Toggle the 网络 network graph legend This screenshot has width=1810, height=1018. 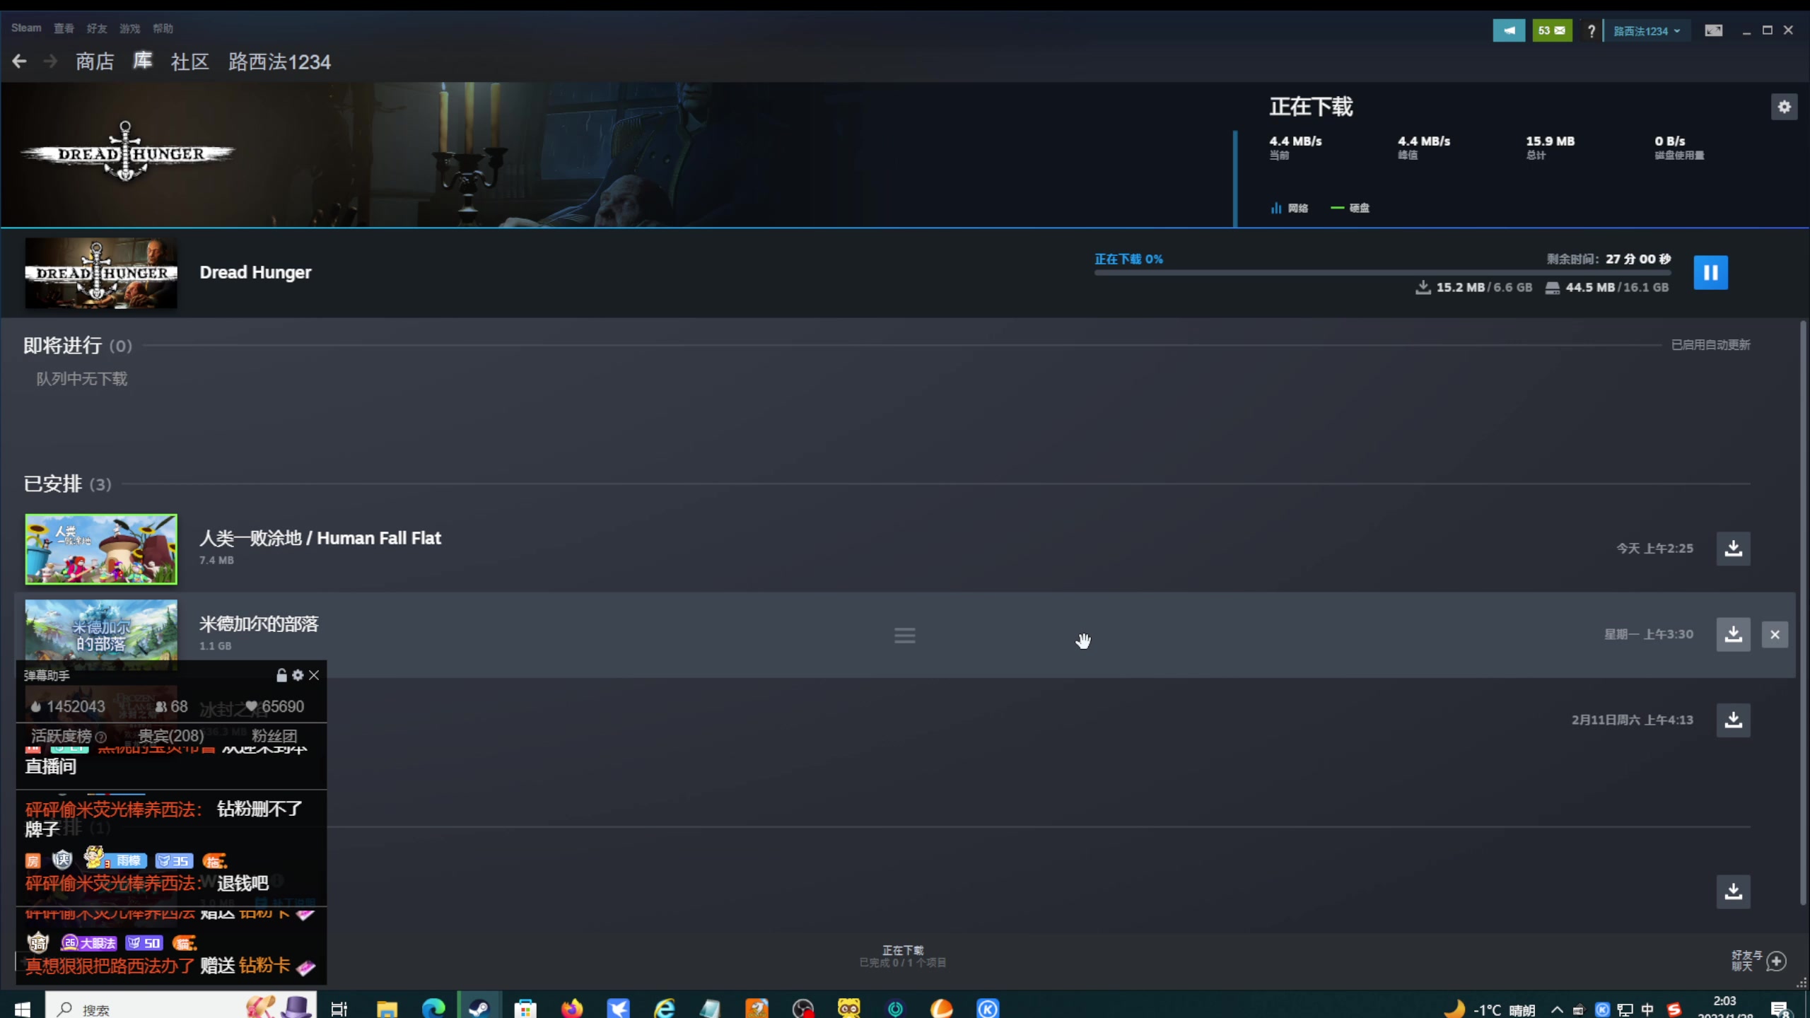[1290, 208]
